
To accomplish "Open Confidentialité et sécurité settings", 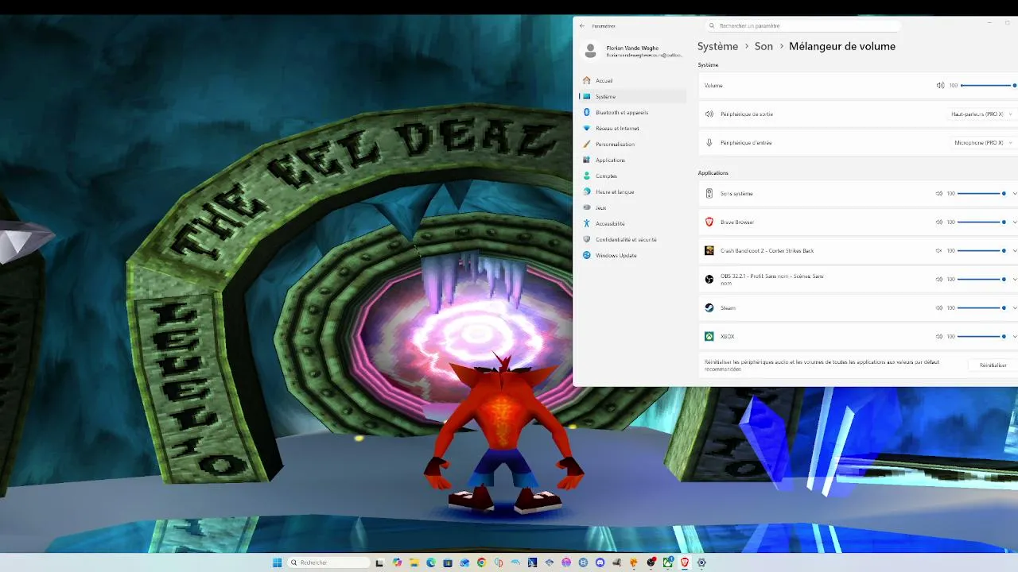I will coord(633,239).
